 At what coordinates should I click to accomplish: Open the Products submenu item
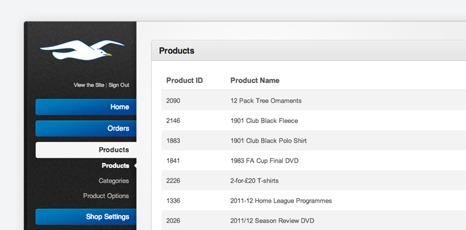coord(116,165)
